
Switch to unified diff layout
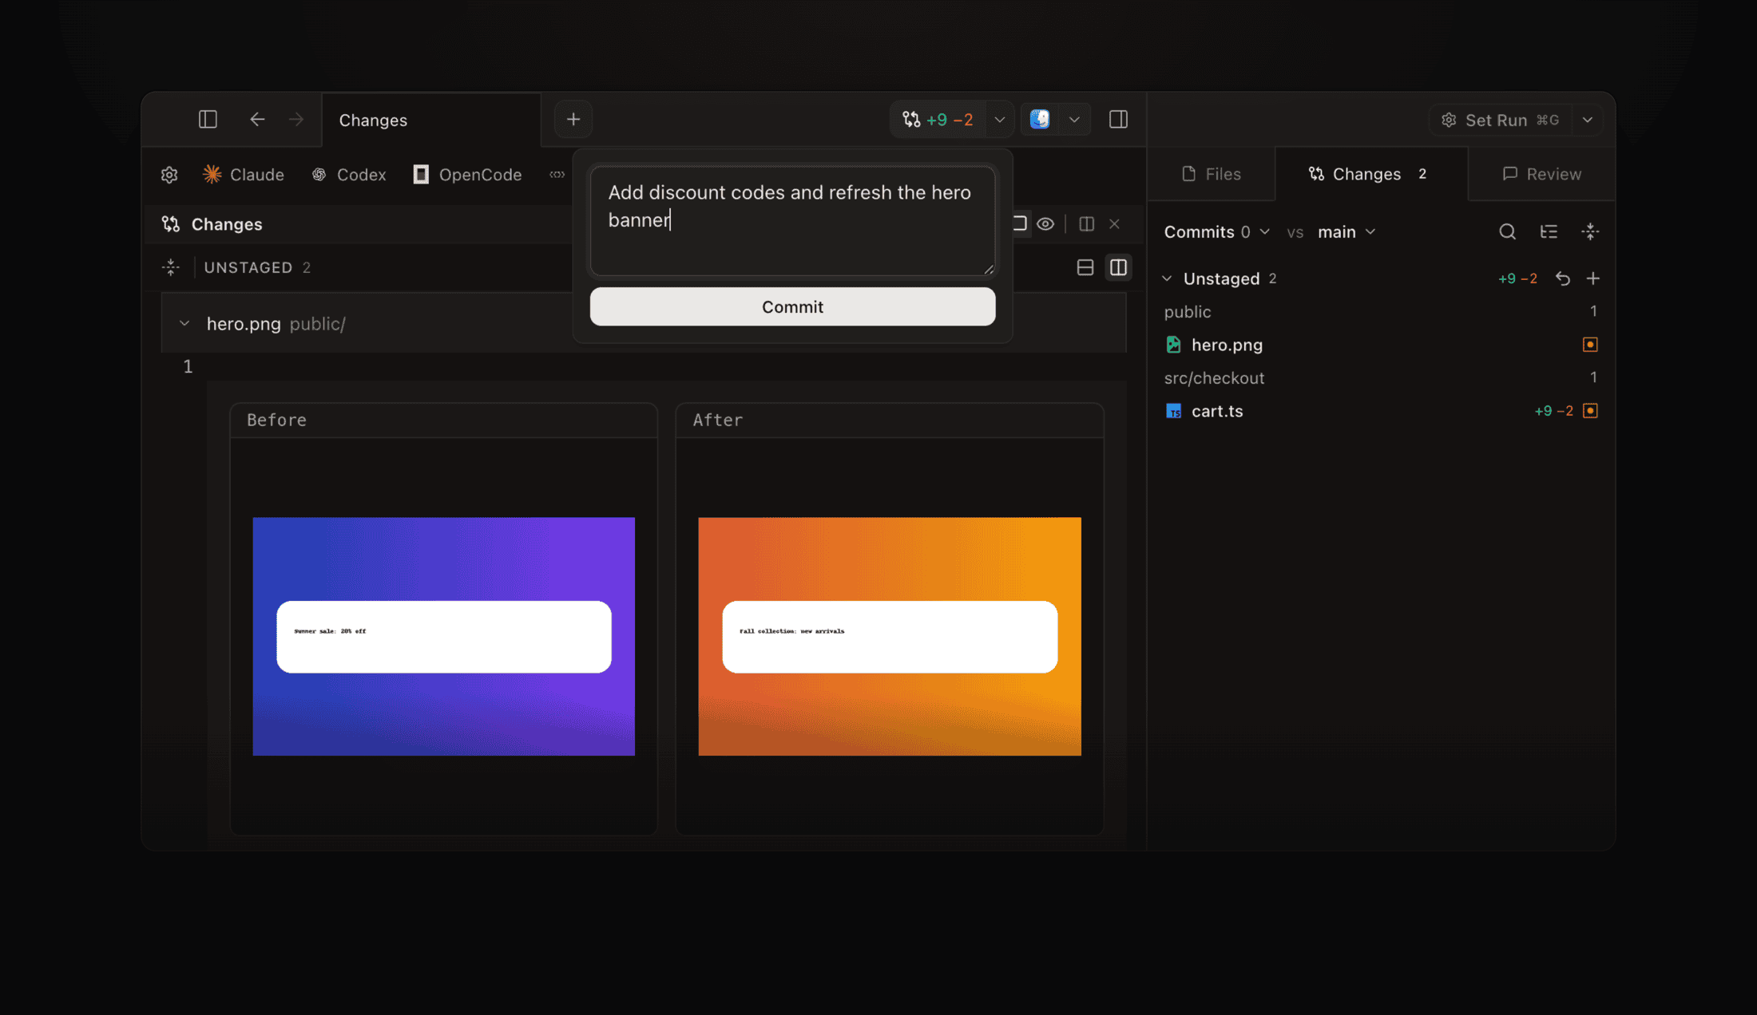pos(1085,267)
